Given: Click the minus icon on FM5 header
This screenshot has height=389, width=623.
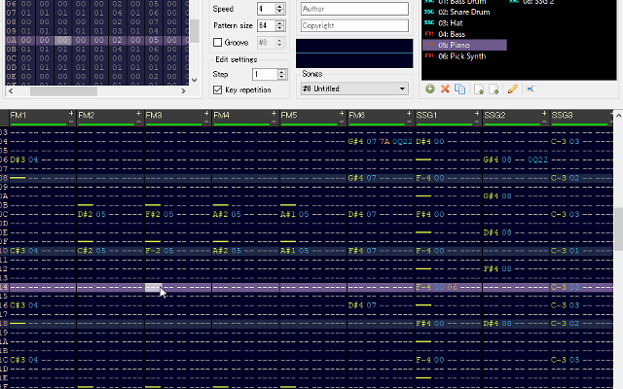Looking at the screenshot, I should click(x=342, y=121).
